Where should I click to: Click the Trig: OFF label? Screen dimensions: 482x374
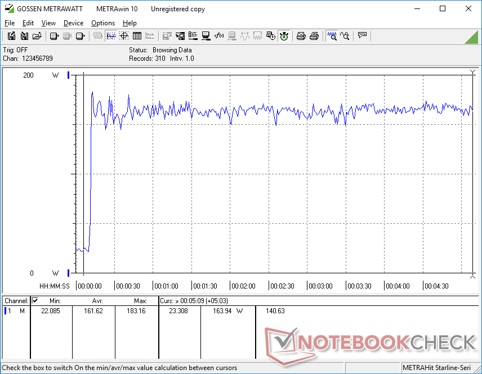point(15,49)
